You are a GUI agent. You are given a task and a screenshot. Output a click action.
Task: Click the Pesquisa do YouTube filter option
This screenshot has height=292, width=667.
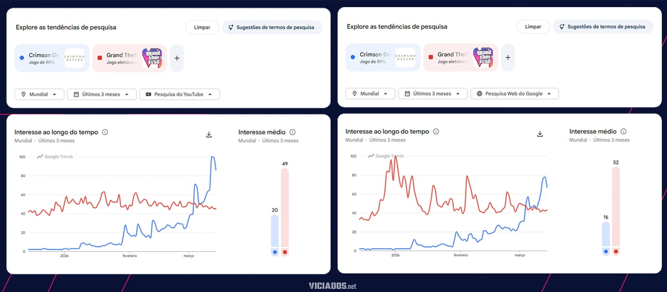click(x=179, y=94)
